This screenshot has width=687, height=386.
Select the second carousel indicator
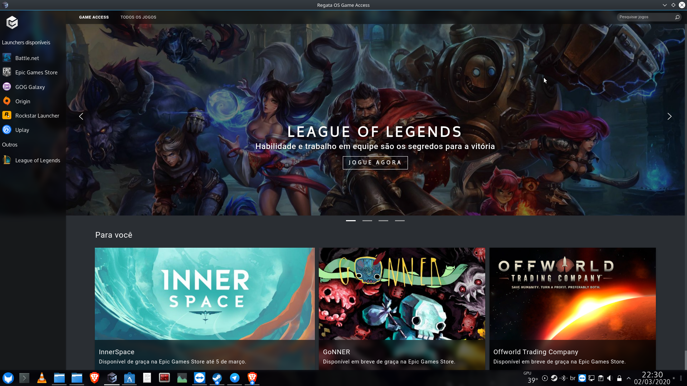(x=367, y=221)
